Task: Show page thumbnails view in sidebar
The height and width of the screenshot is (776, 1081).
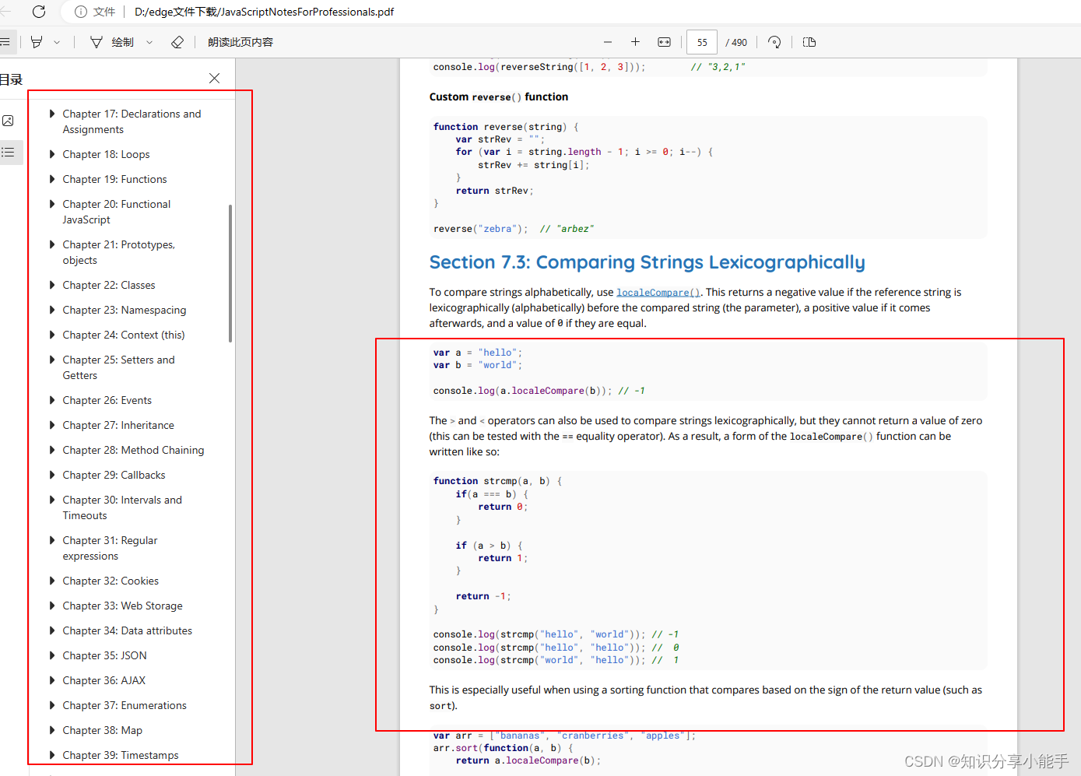Action: [x=8, y=121]
